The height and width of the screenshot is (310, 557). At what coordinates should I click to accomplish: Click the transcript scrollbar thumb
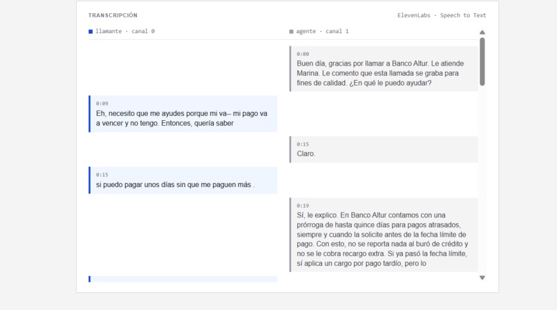(x=482, y=61)
